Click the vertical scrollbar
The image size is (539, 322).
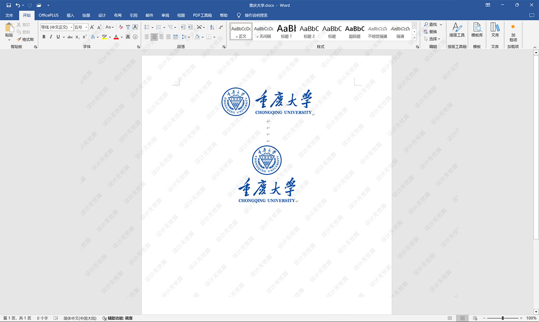click(536, 147)
